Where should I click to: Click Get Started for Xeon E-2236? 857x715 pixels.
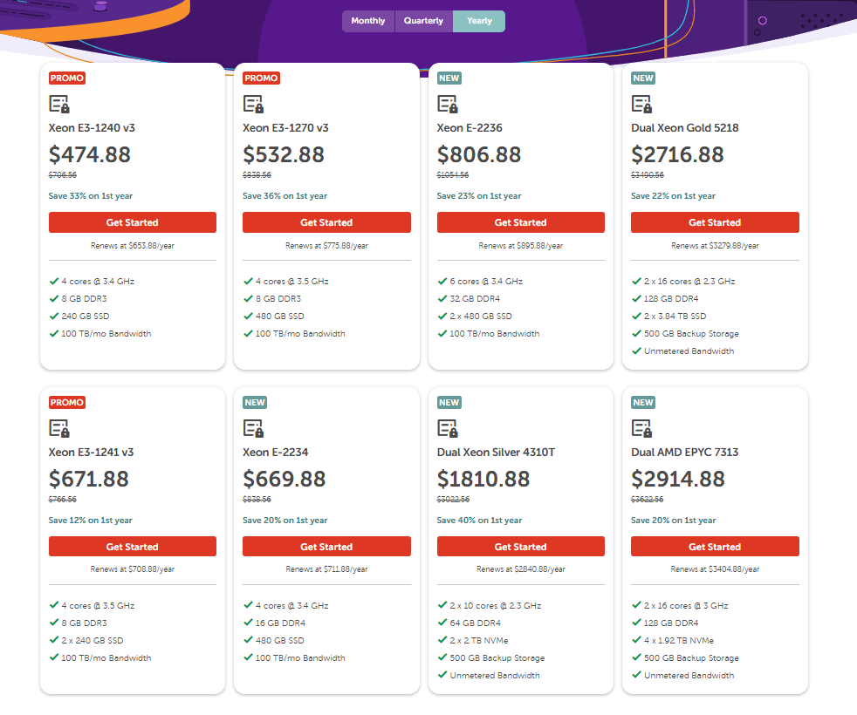(520, 221)
